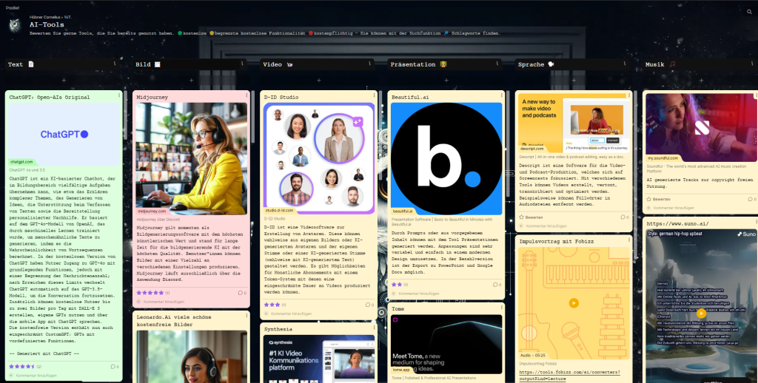Open the Meet Tome preview image
The height and width of the screenshot is (383, 758).
[x=446, y=343]
